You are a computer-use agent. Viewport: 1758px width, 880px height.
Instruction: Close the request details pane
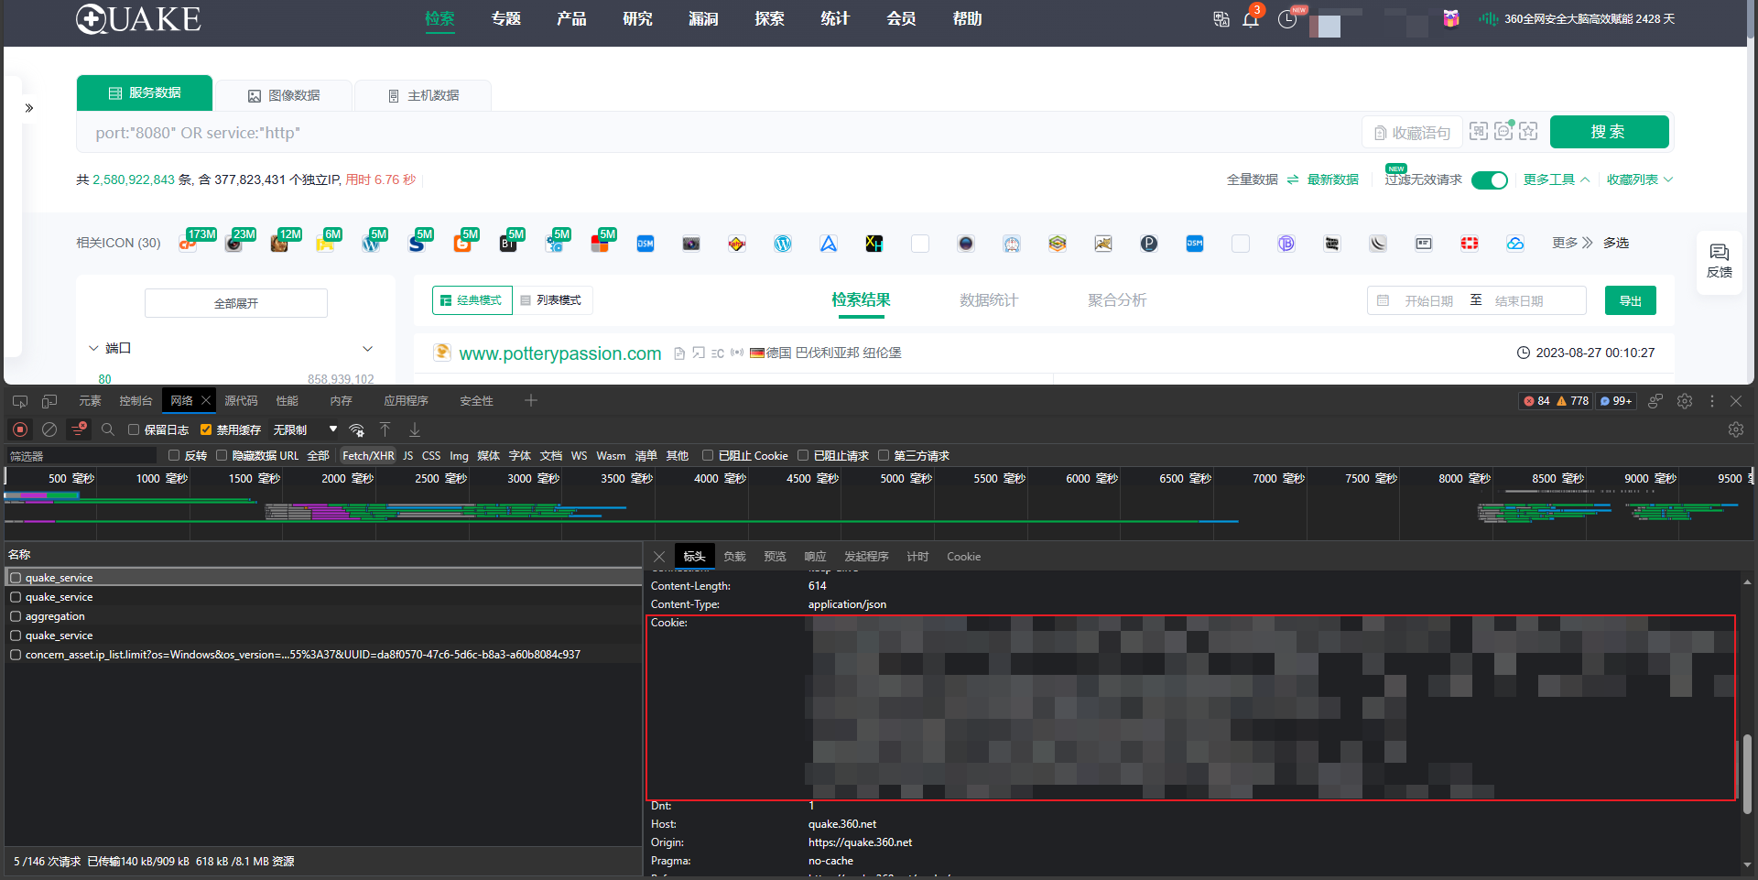pos(659,557)
